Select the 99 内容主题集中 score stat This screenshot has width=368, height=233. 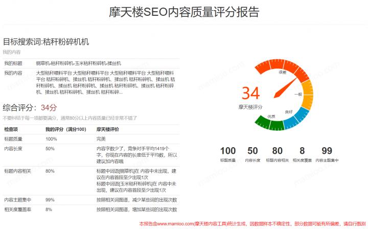click(x=327, y=151)
